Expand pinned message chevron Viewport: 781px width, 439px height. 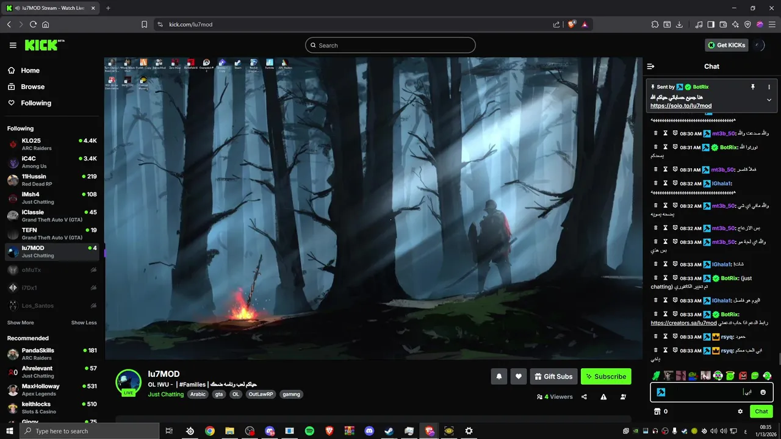769,100
